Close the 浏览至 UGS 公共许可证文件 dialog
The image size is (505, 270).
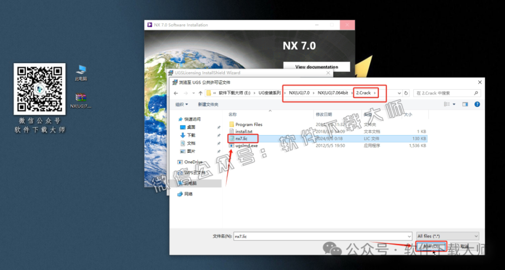click(x=479, y=82)
